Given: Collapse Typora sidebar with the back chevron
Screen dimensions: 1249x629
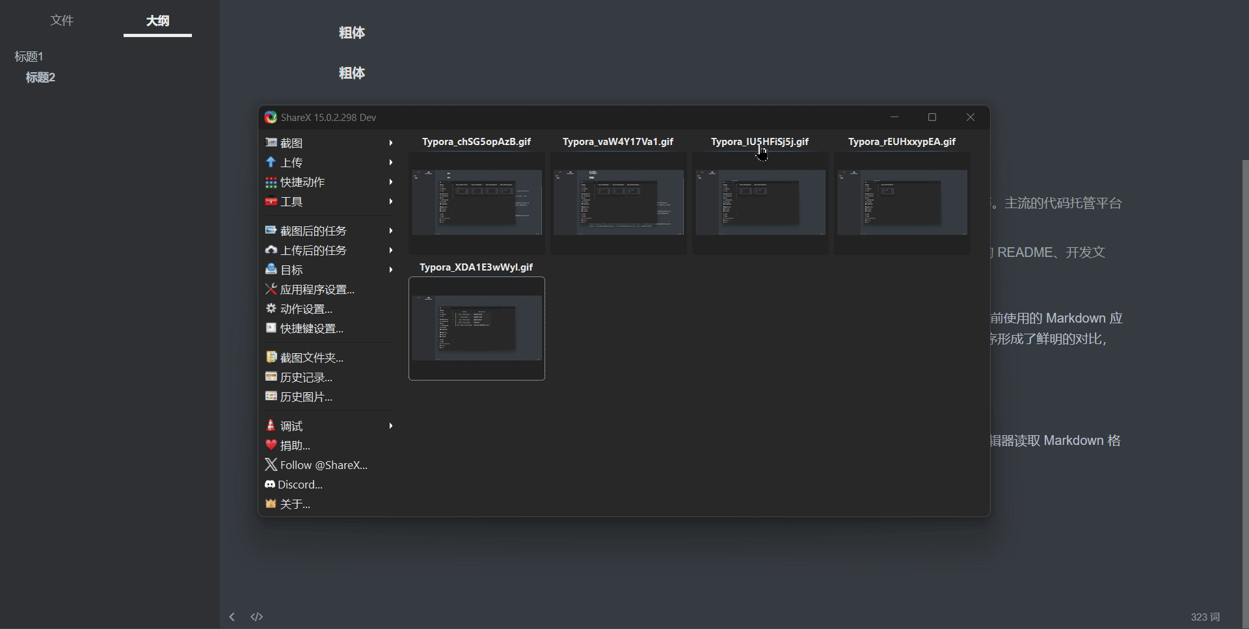Looking at the screenshot, I should point(232,617).
